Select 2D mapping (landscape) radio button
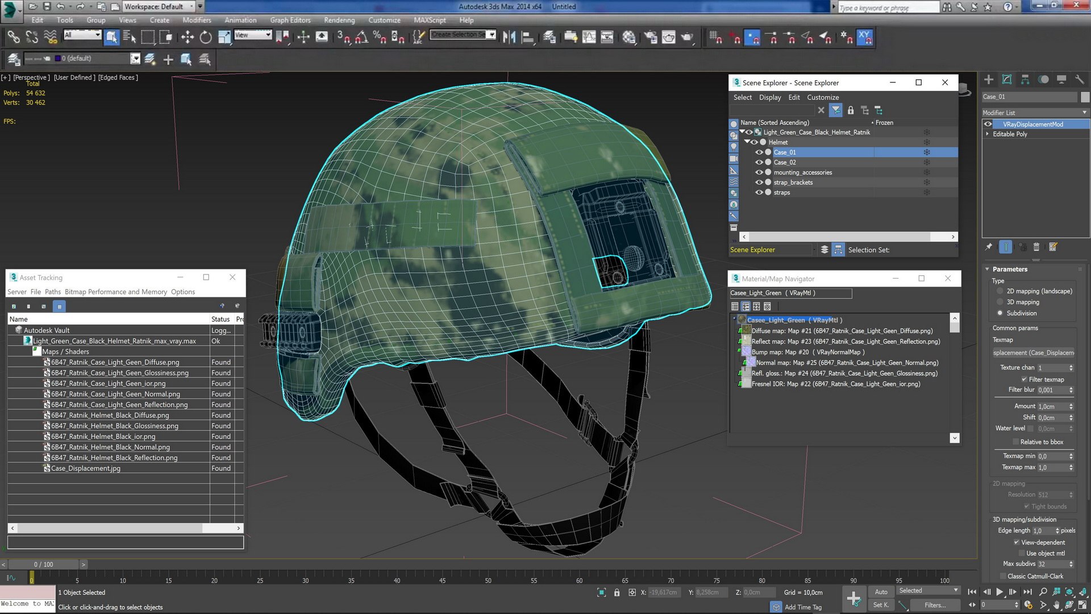 (x=1000, y=291)
